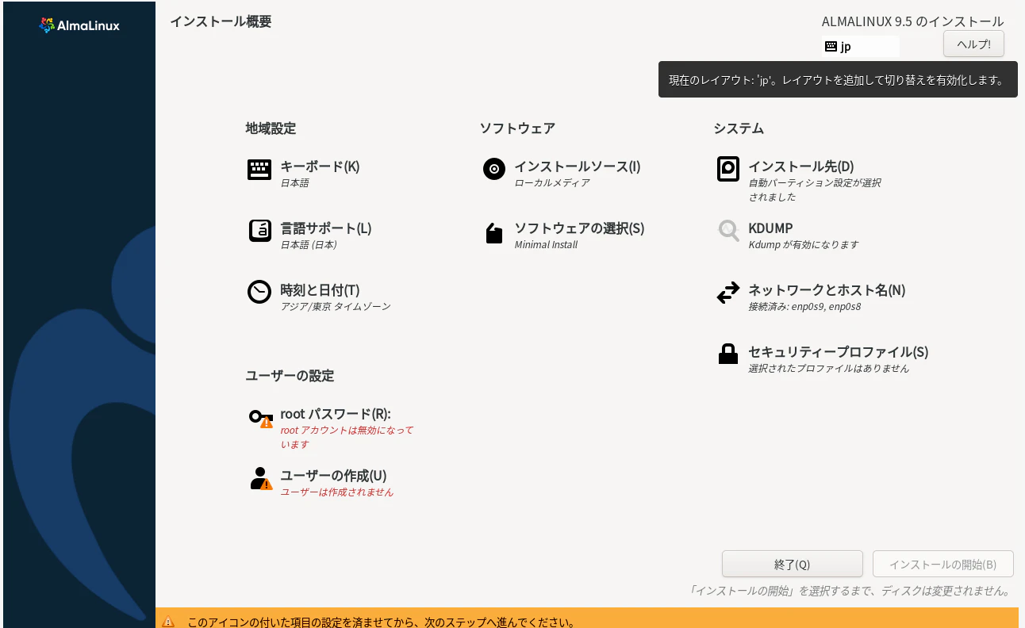Click the hard disk icon for インストール先(D)
The height and width of the screenshot is (628, 1025).
[x=728, y=169]
